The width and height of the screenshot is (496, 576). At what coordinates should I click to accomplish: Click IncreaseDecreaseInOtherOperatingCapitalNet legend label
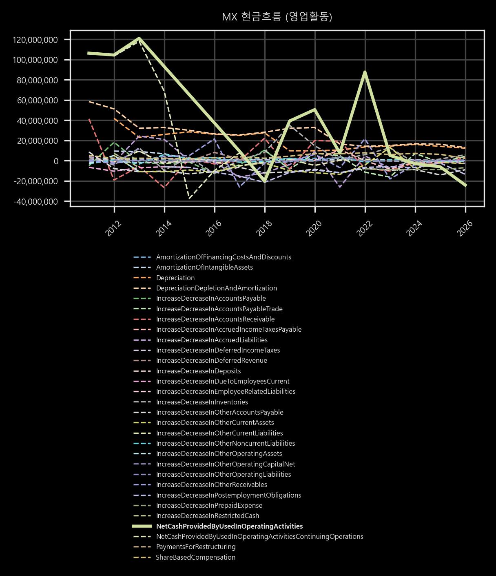[225, 464]
